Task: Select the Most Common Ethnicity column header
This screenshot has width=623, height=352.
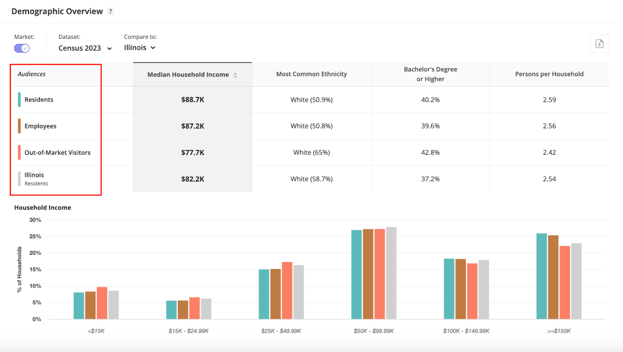Action: (311, 74)
